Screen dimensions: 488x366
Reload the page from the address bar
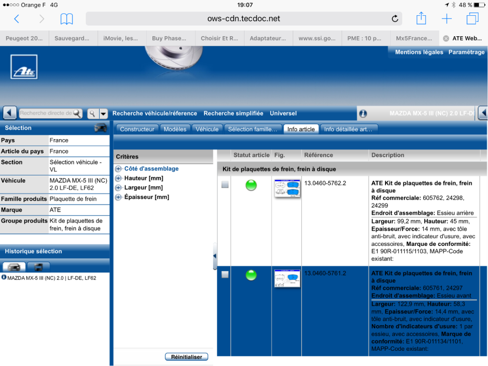point(395,19)
